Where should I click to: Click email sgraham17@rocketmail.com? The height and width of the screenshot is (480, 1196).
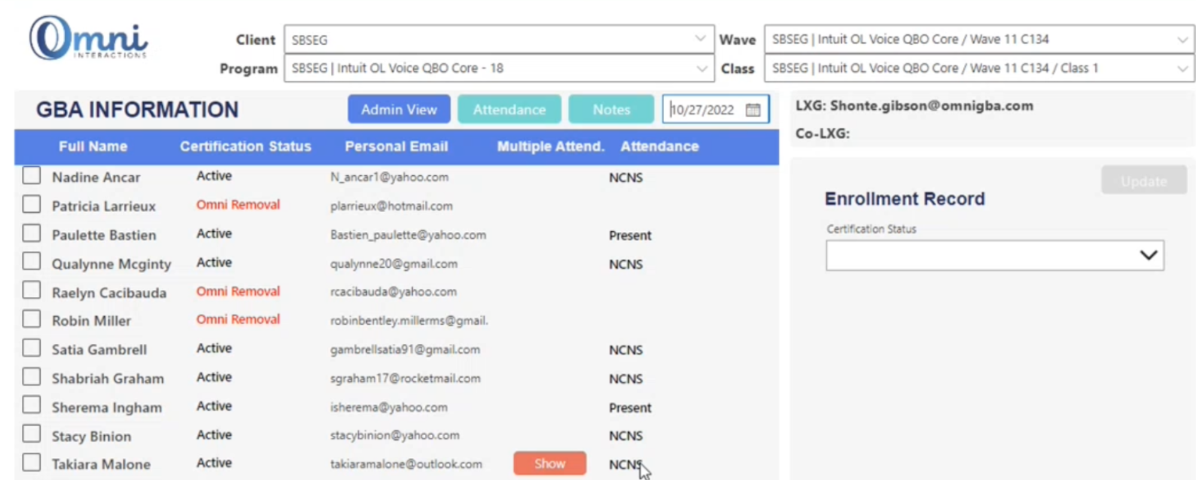point(405,378)
